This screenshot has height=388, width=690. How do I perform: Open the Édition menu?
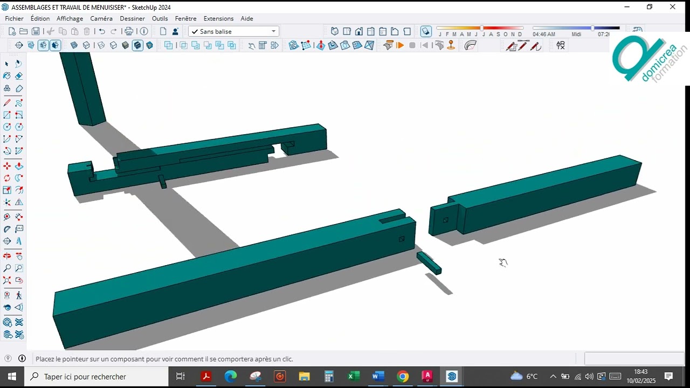coord(40,18)
